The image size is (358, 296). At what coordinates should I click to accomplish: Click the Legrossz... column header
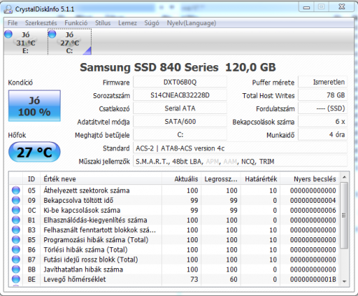point(221,179)
